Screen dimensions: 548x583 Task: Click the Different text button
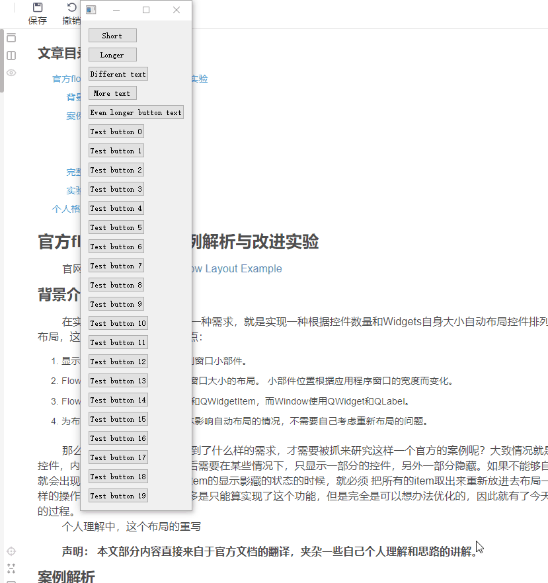118,73
